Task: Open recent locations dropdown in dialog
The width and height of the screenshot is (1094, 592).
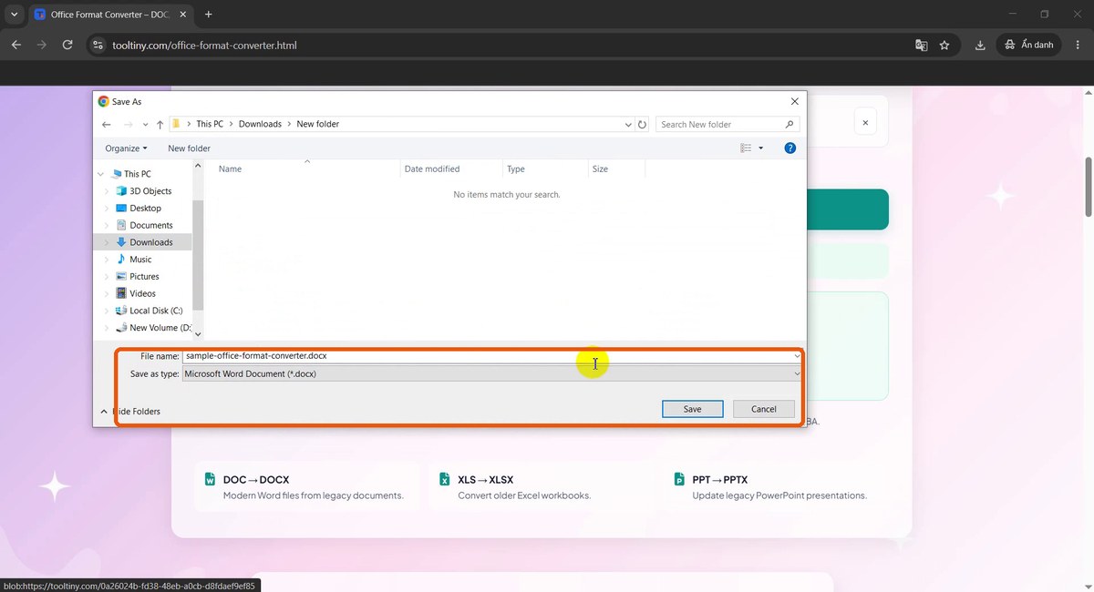Action: [x=144, y=125]
